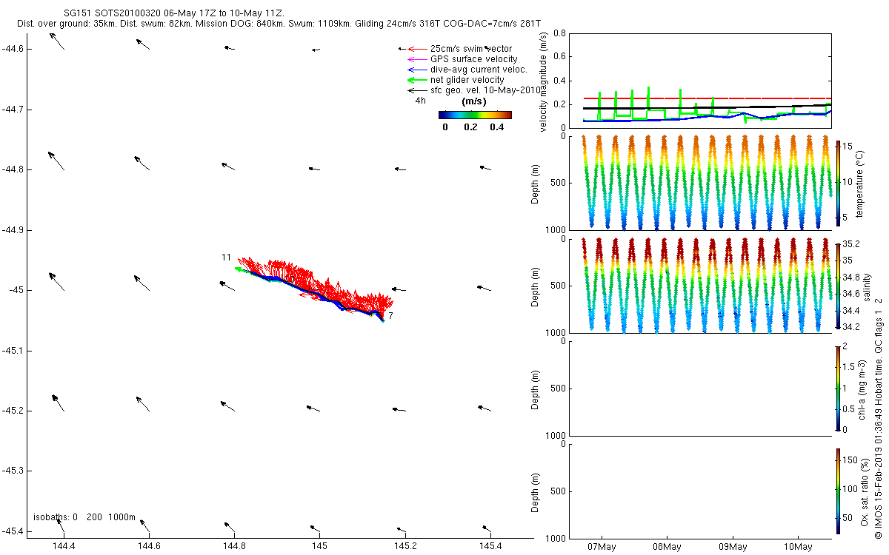Click longitude tick label 145.2
This screenshot has height=555, width=889.
point(404,546)
